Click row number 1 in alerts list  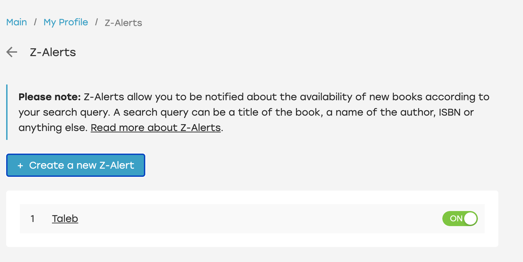point(32,219)
